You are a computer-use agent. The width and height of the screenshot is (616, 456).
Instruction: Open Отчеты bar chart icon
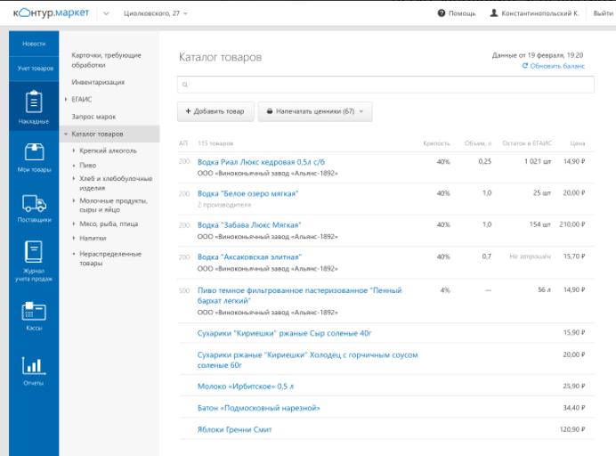34,366
